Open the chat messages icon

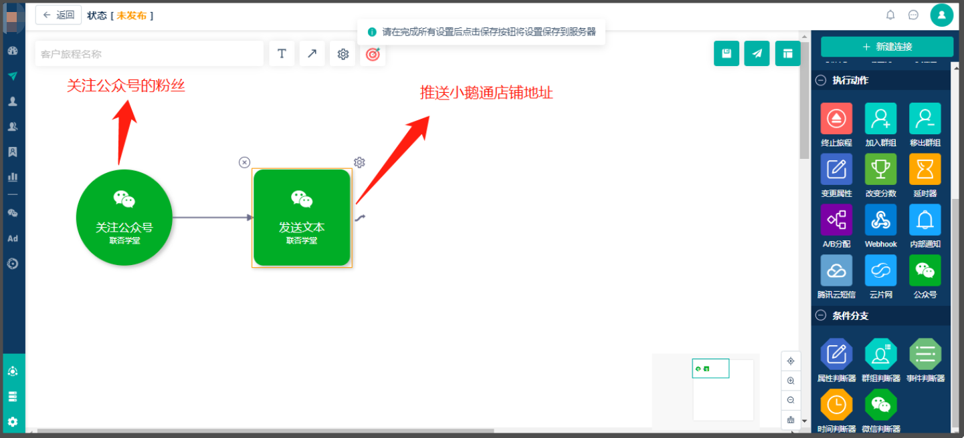click(913, 15)
